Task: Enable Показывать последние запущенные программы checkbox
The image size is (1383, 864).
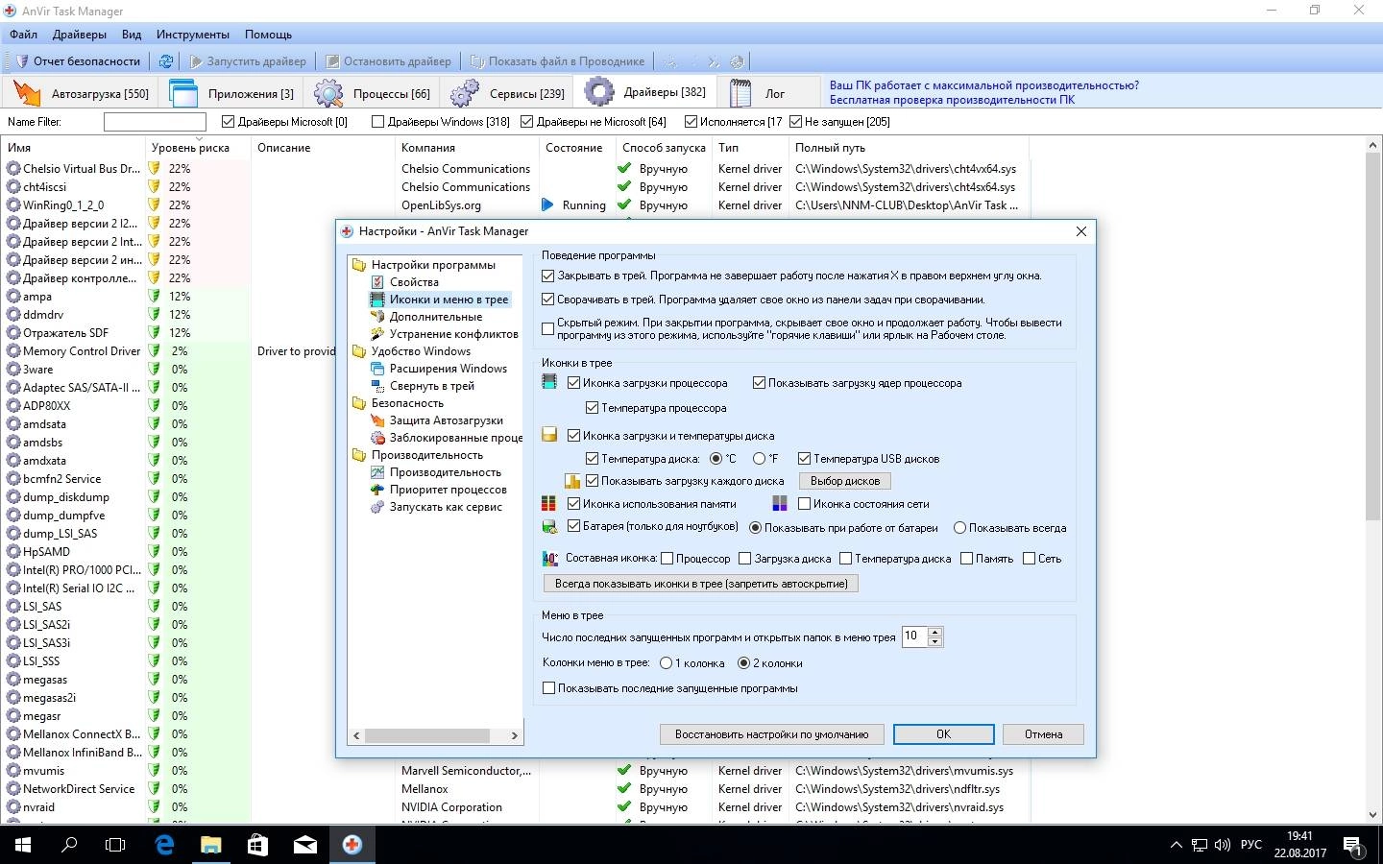Action: point(548,688)
